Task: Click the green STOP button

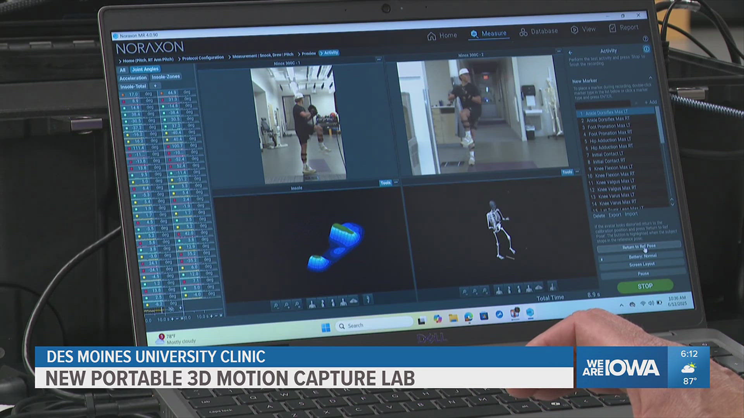Action: coord(645,286)
